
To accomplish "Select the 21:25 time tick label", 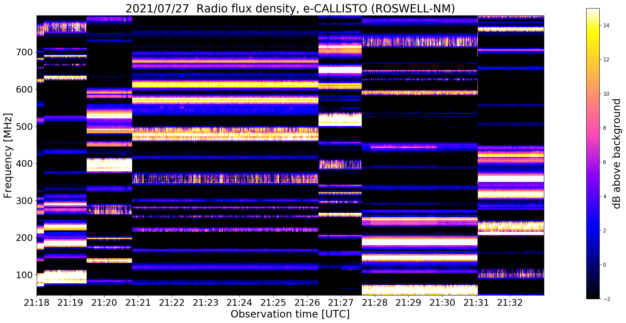I will [x=274, y=303].
